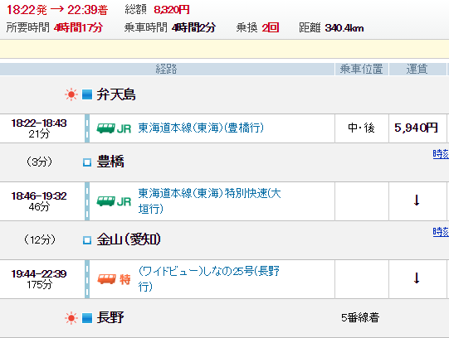
Task: Click boarding position 中・後
Action: tap(361, 128)
